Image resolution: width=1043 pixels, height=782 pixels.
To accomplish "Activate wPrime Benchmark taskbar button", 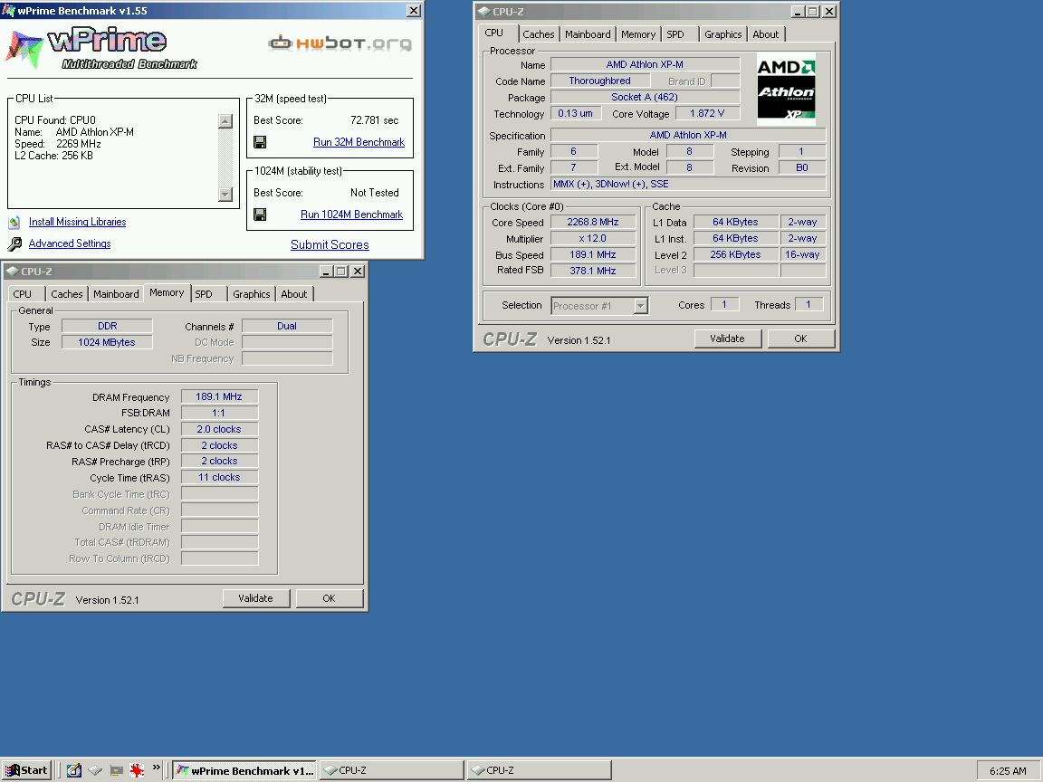I will tap(245, 770).
